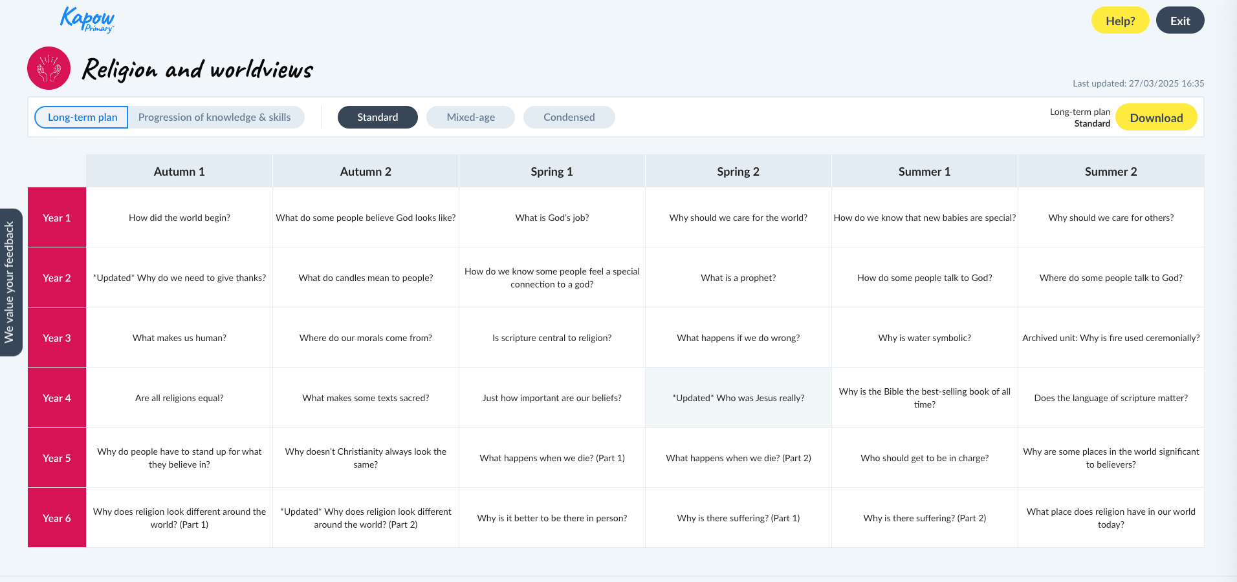Screen dimensions: 1237x582
Task: Open '*Updated* Who was Jesus really?' unit
Action: 738,399
